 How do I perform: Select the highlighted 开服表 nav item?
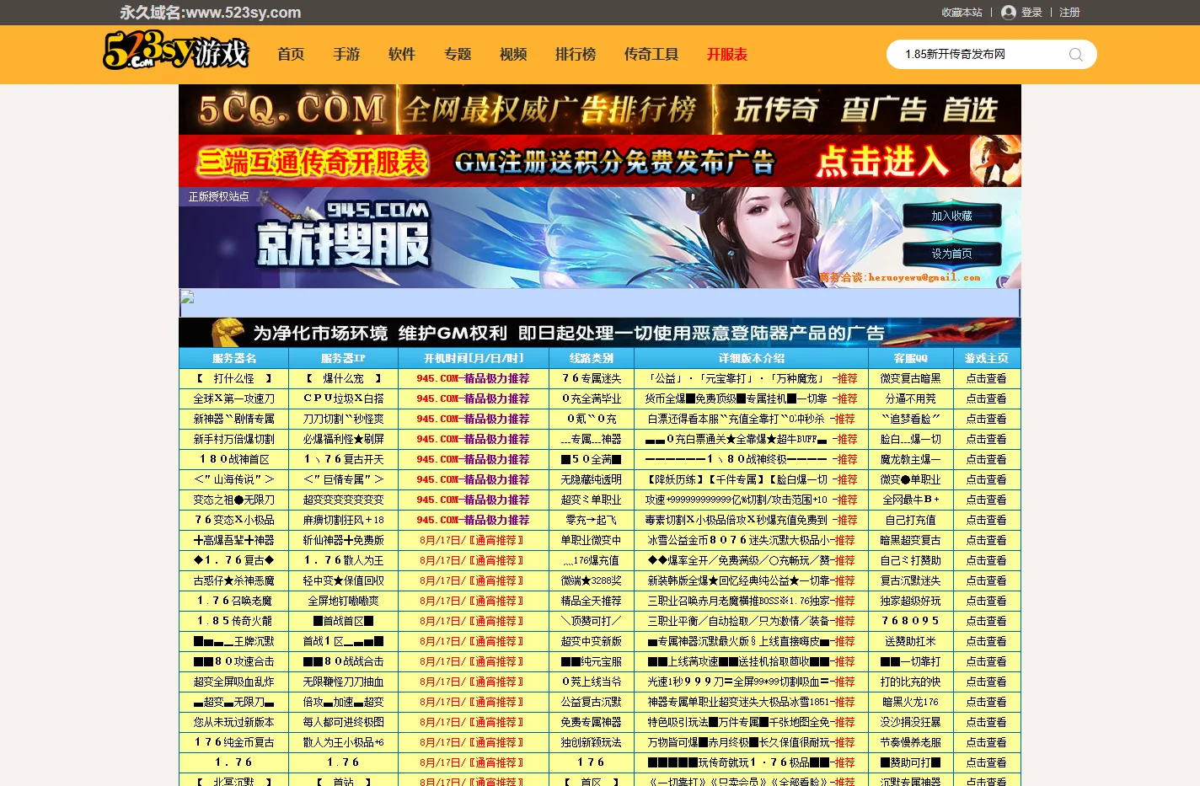coord(727,55)
